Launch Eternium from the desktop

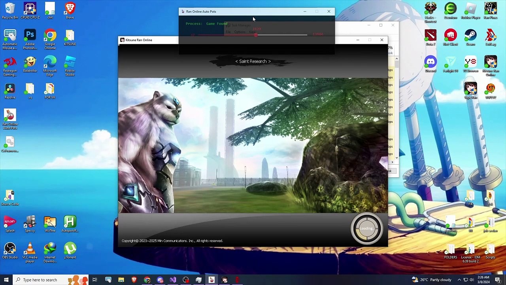coord(451,11)
